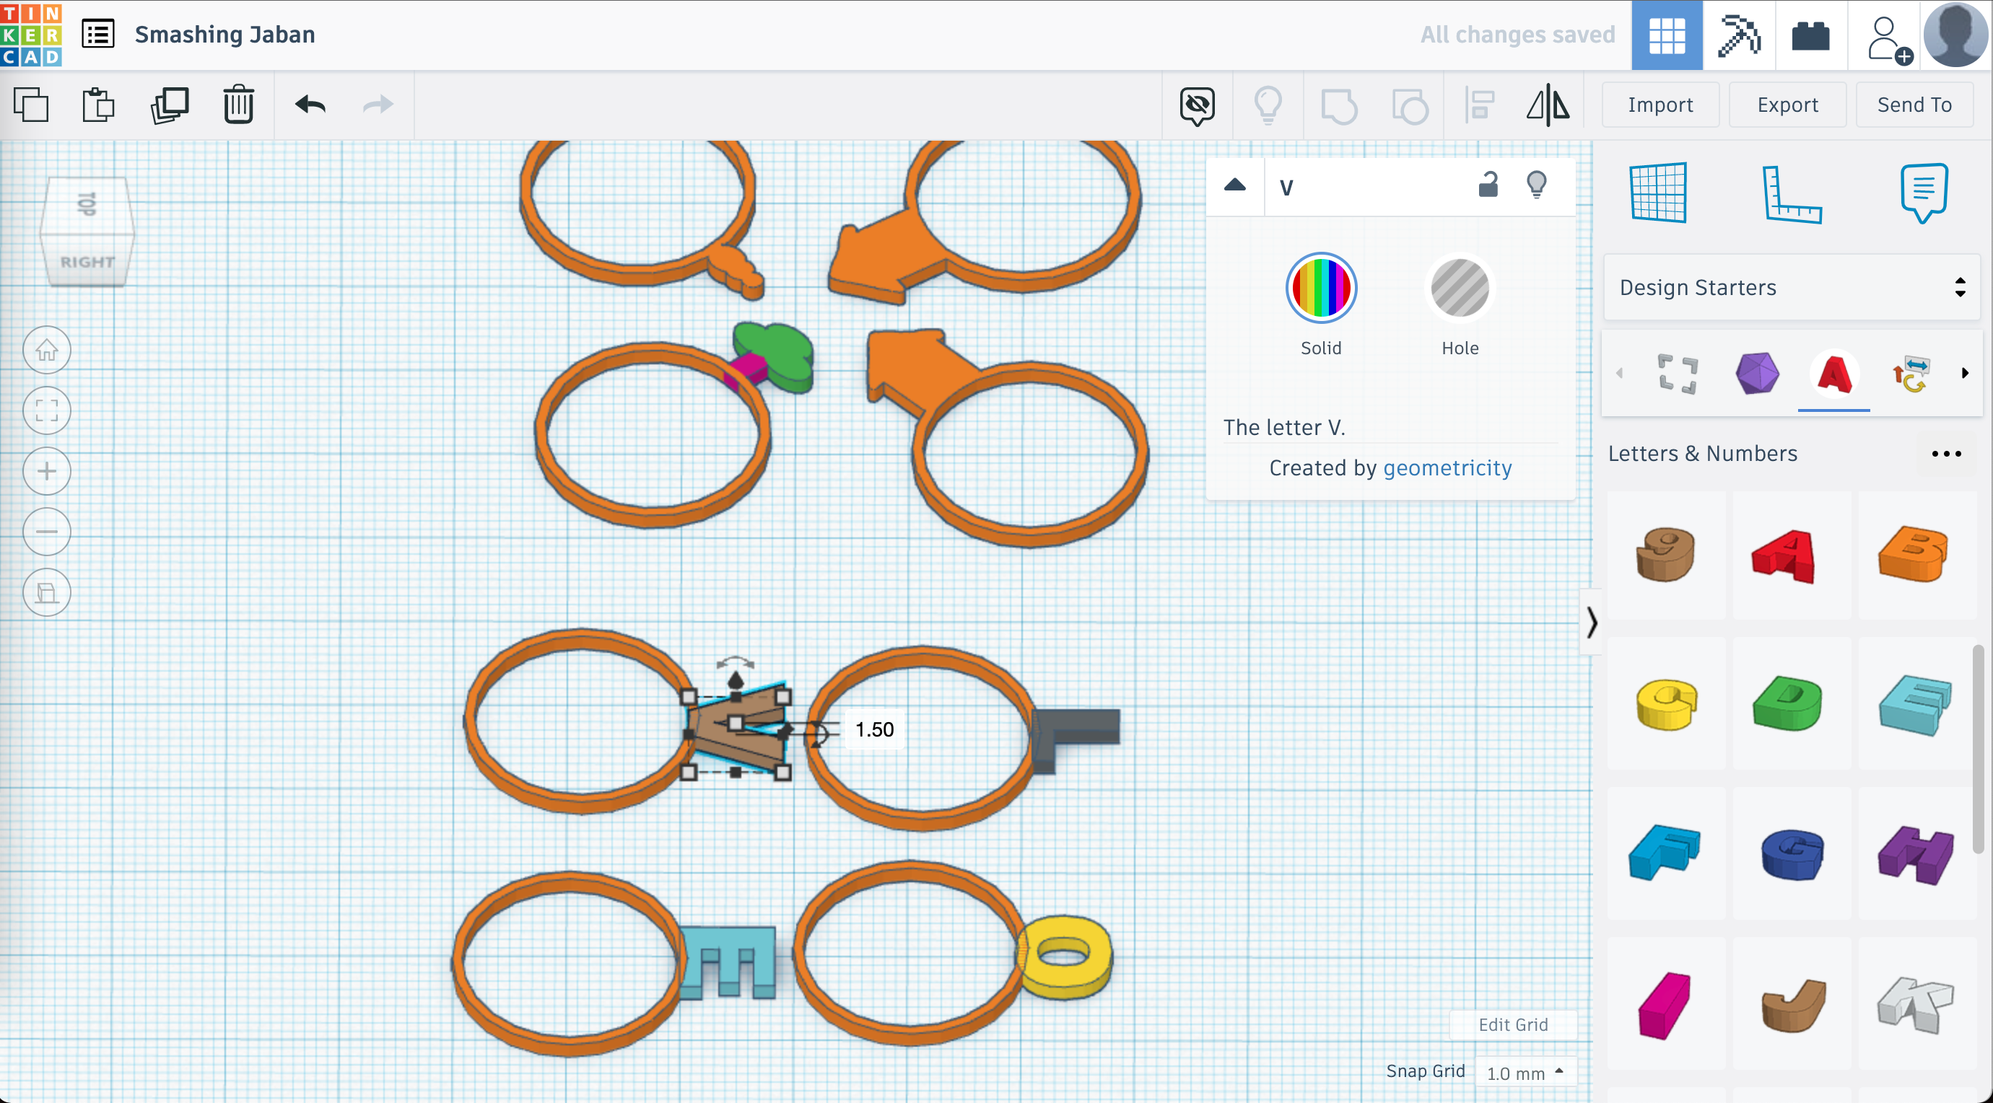Open the design list menu icon
Image resolution: width=1993 pixels, height=1103 pixels.
click(x=98, y=35)
